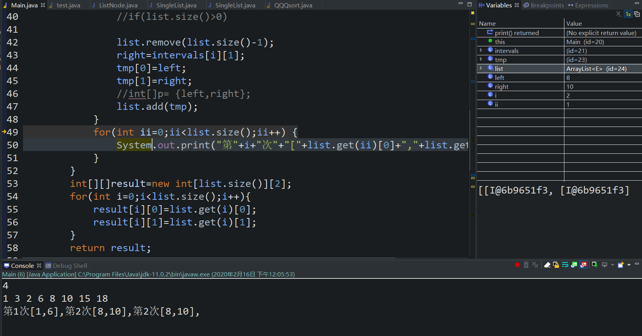642x336 pixels.
Task: Click line number 49 with instruction pointer
Action: [12, 132]
